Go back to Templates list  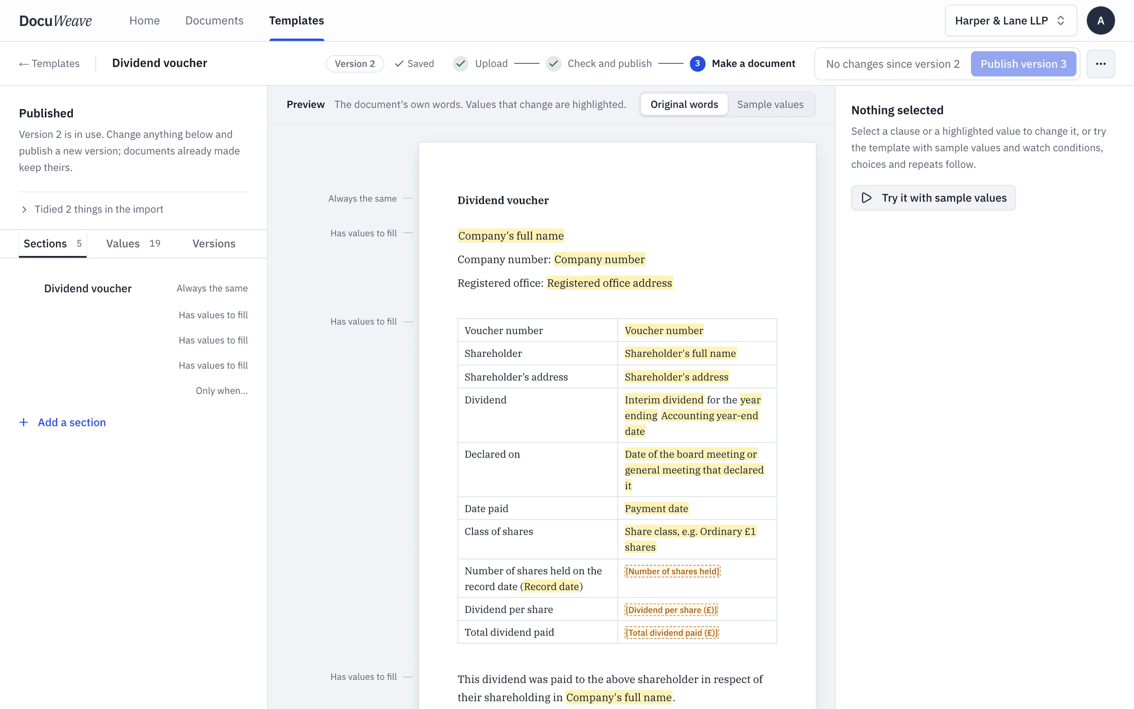pyautogui.click(x=49, y=63)
